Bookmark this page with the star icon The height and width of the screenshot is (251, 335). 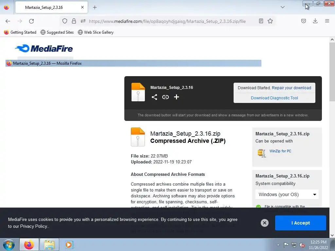(x=270, y=21)
